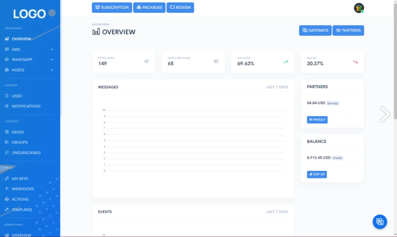
Task: Click the Templates wrench icon
Action: 7,209
